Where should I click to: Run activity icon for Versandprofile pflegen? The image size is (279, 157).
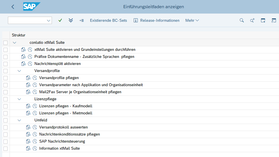35,78
